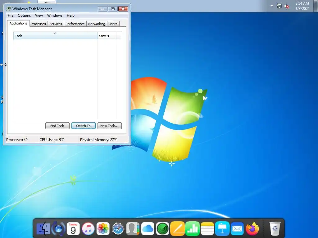
Task: Click CPU Usage: 9% status entry
Action: (x=52, y=140)
